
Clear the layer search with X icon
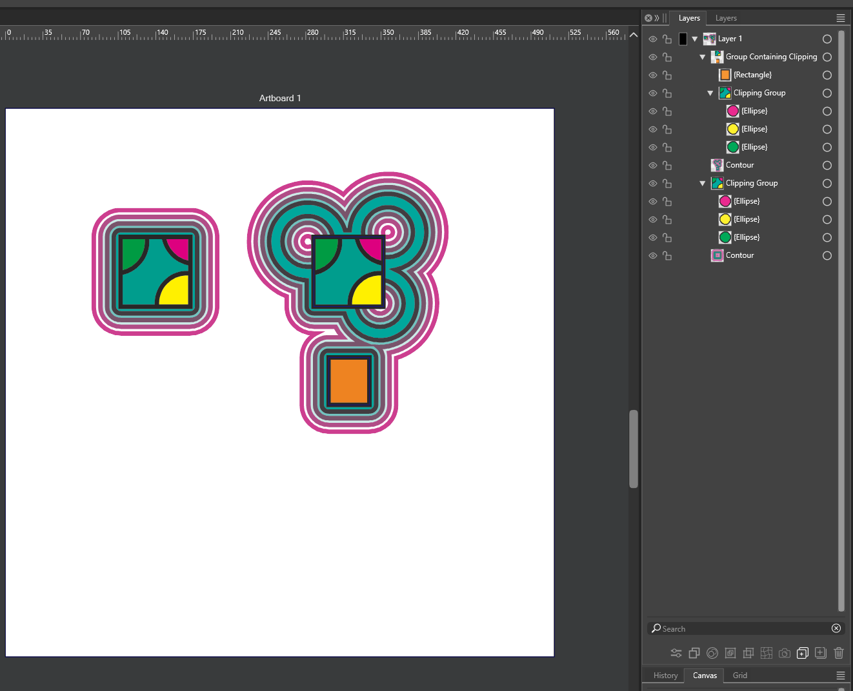click(836, 628)
